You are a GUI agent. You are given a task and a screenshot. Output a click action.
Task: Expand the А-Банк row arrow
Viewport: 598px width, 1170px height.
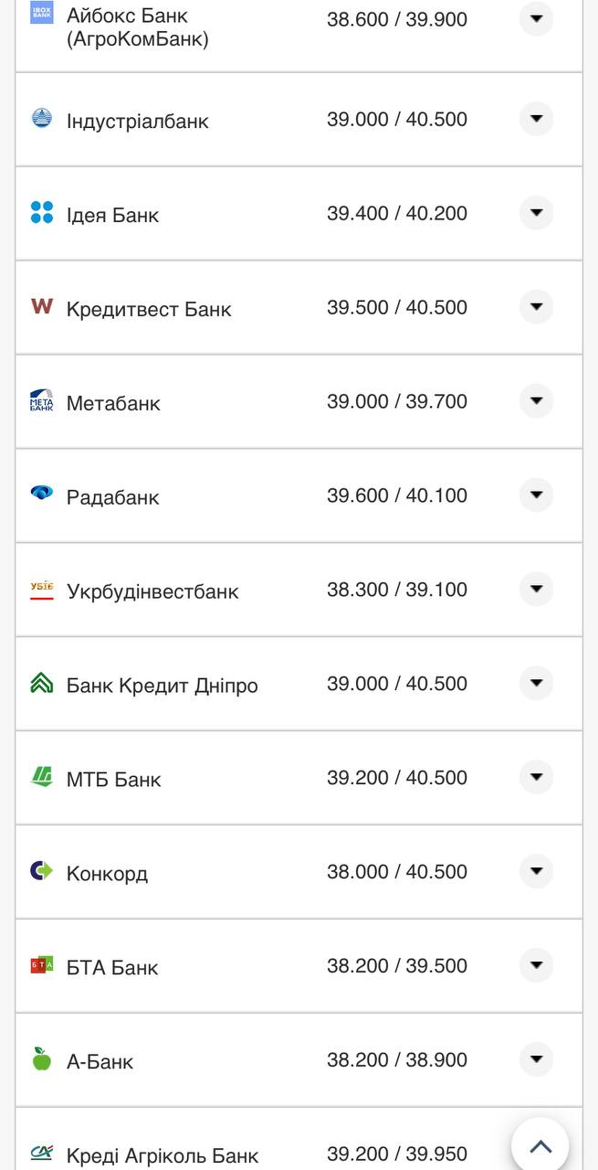point(536,1059)
